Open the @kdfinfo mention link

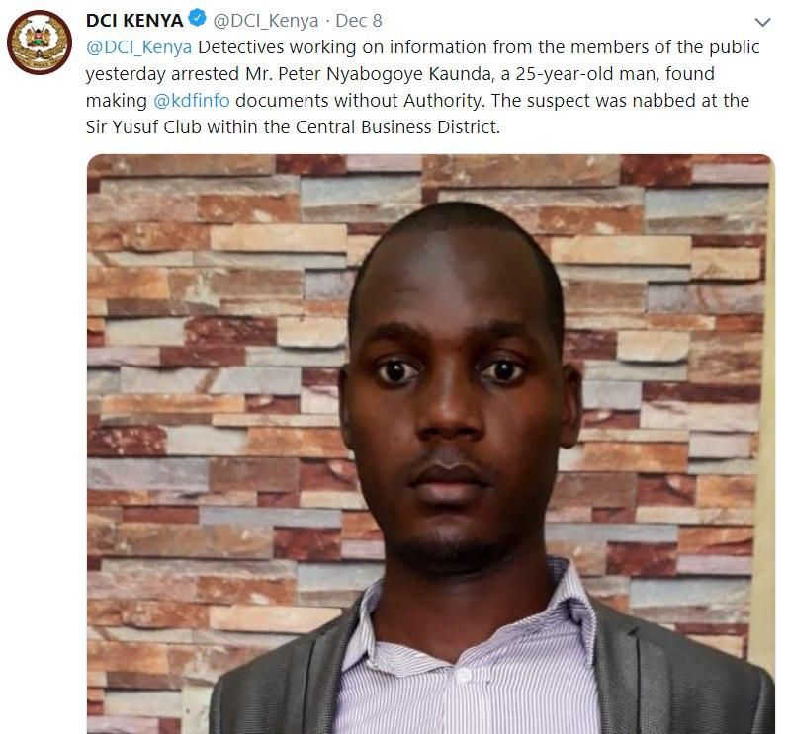191,101
